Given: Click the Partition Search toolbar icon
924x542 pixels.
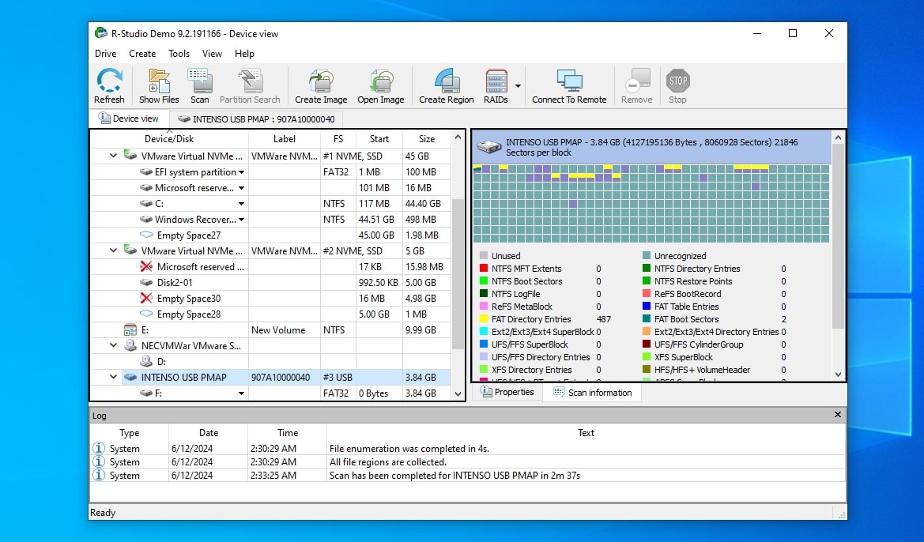Looking at the screenshot, I should click(x=250, y=81).
